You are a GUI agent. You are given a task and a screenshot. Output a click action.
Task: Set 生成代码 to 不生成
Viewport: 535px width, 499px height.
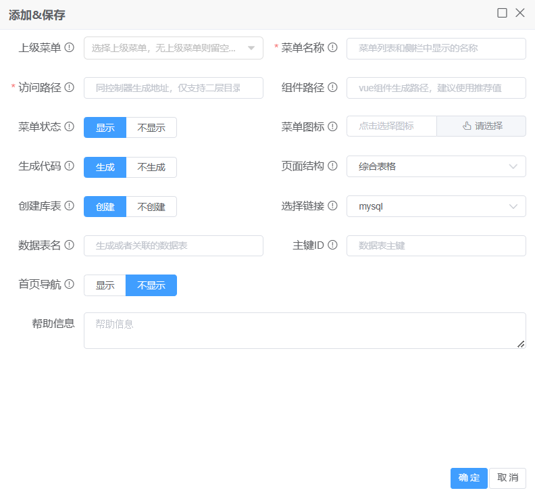pyautogui.click(x=151, y=167)
